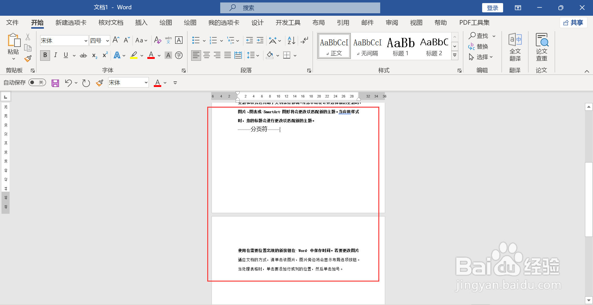Click the distributed alignment icon
This screenshot has height=305, width=593.
(x=238, y=56)
